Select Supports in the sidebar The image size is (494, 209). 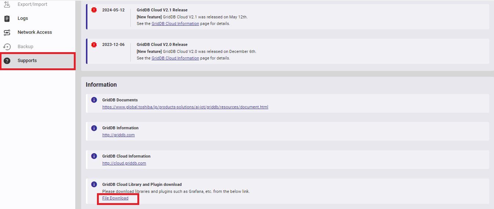click(27, 61)
